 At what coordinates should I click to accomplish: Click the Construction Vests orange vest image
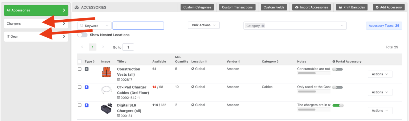tap(106, 72)
